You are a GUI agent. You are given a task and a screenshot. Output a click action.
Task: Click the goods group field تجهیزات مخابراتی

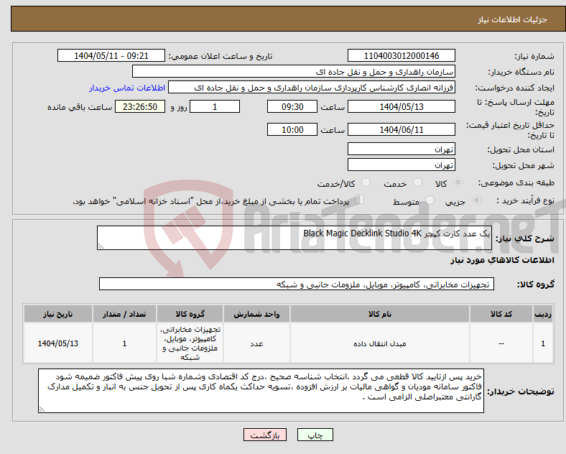click(297, 284)
